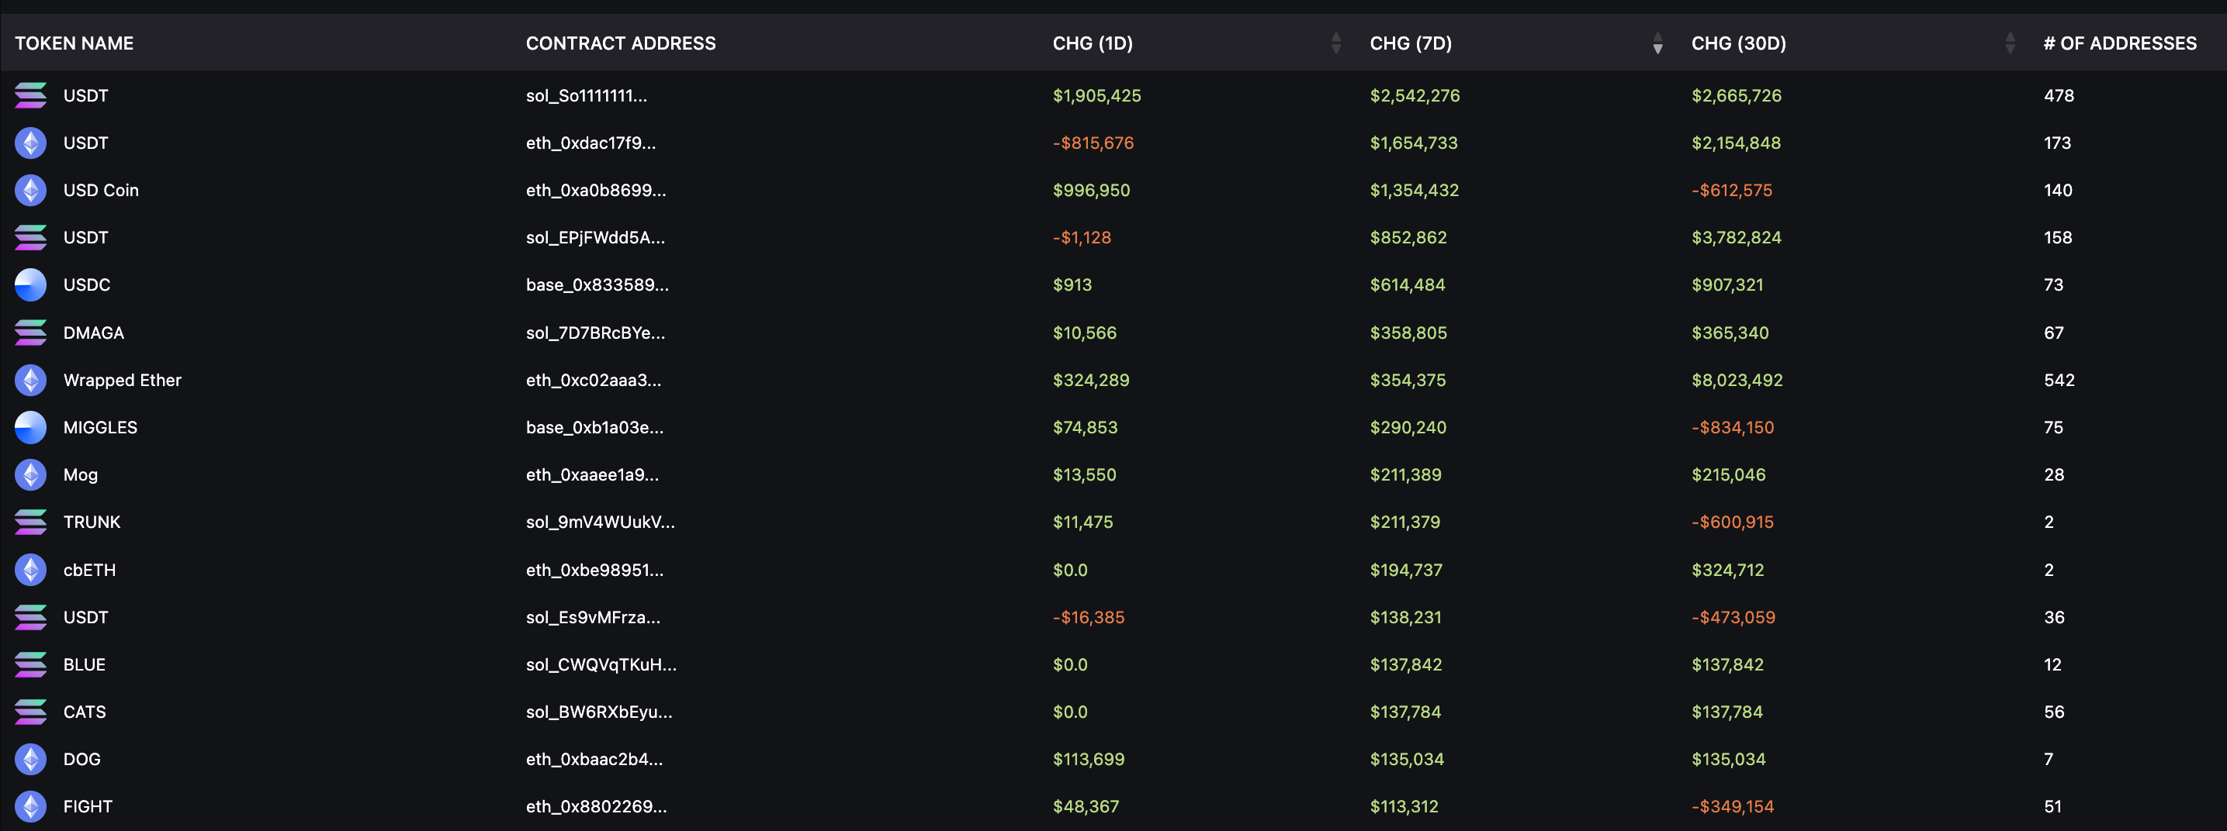Click the Solana icon next to DMAGA
This screenshot has height=831, width=2227.
coord(30,333)
